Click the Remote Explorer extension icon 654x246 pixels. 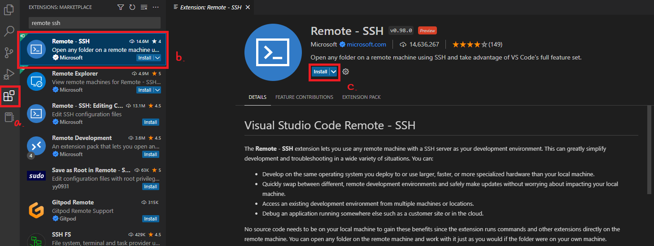36,81
